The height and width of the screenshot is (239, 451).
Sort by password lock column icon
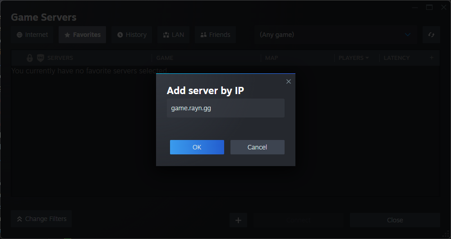[x=30, y=58]
